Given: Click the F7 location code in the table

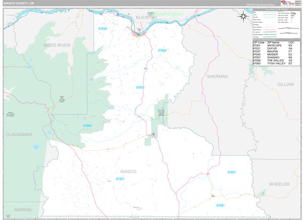Looking at the screenshot, I should (290, 51).
